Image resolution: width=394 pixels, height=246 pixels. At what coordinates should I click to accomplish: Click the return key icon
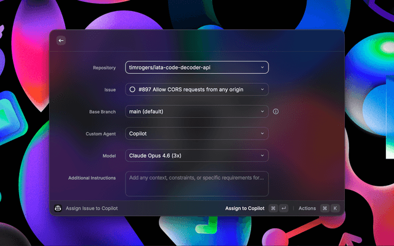point(284,208)
